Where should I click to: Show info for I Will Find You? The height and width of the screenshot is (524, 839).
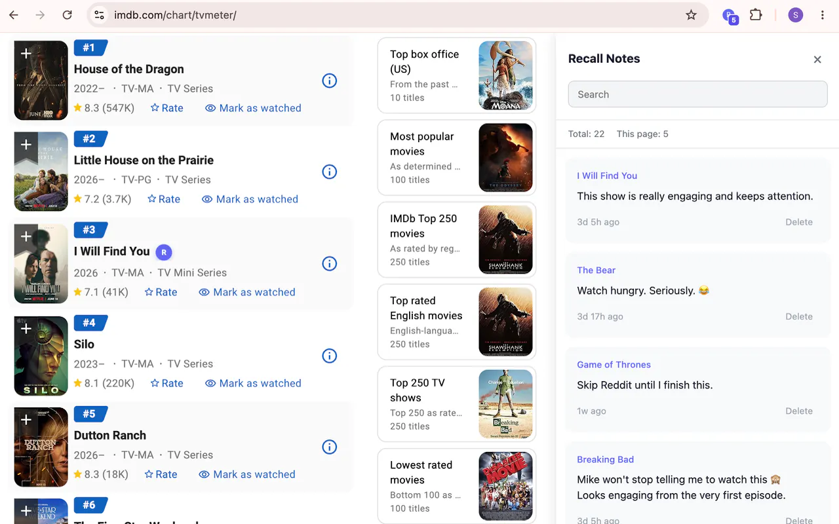click(x=330, y=263)
